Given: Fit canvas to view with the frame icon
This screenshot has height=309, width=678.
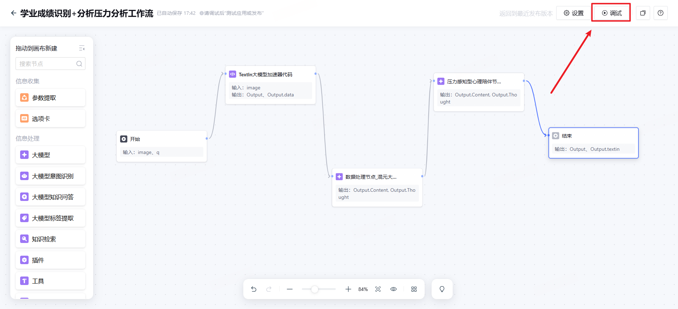Looking at the screenshot, I should pyautogui.click(x=378, y=289).
